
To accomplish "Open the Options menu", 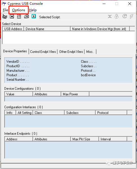I will click(x=19, y=10).
